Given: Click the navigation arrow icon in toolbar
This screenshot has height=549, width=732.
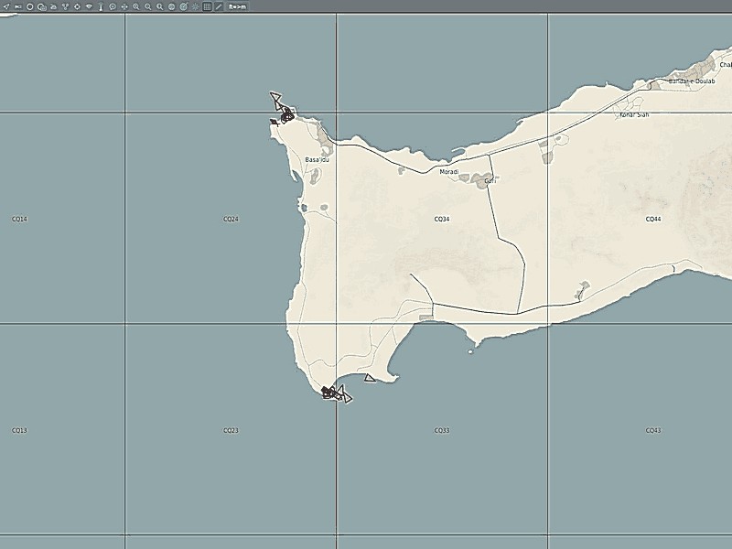Looking at the screenshot, I should pyautogui.click(x=6, y=6).
